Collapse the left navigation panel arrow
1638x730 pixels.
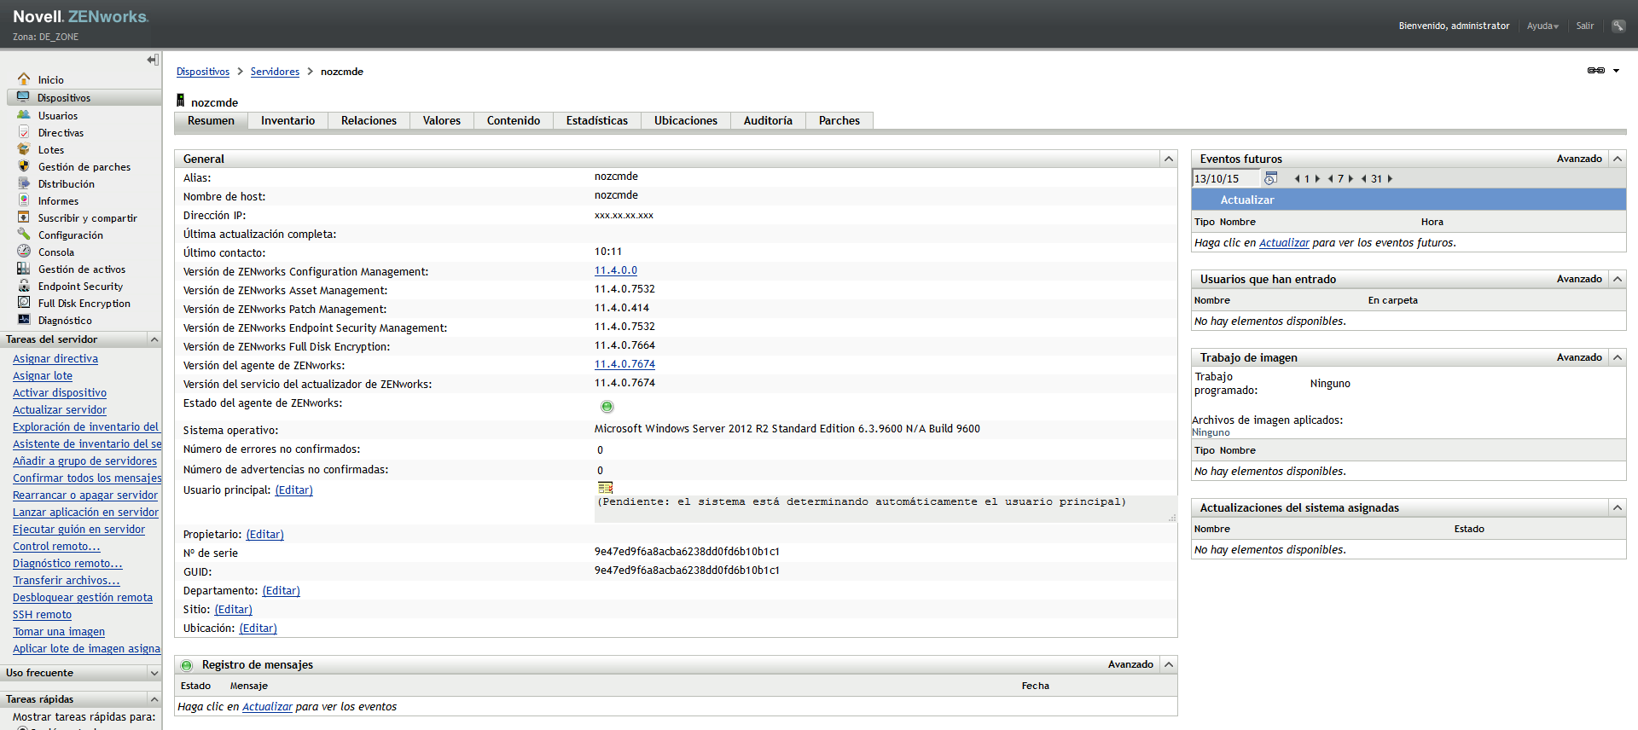[x=153, y=60]
